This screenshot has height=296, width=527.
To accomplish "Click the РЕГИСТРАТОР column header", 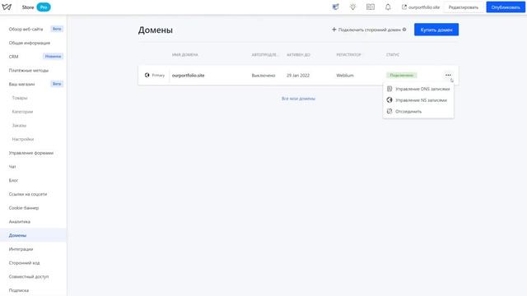I will pyautogui.click(x=348, y=55).
